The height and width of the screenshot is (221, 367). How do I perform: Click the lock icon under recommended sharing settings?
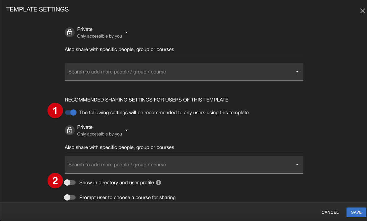tap(70, 130)
